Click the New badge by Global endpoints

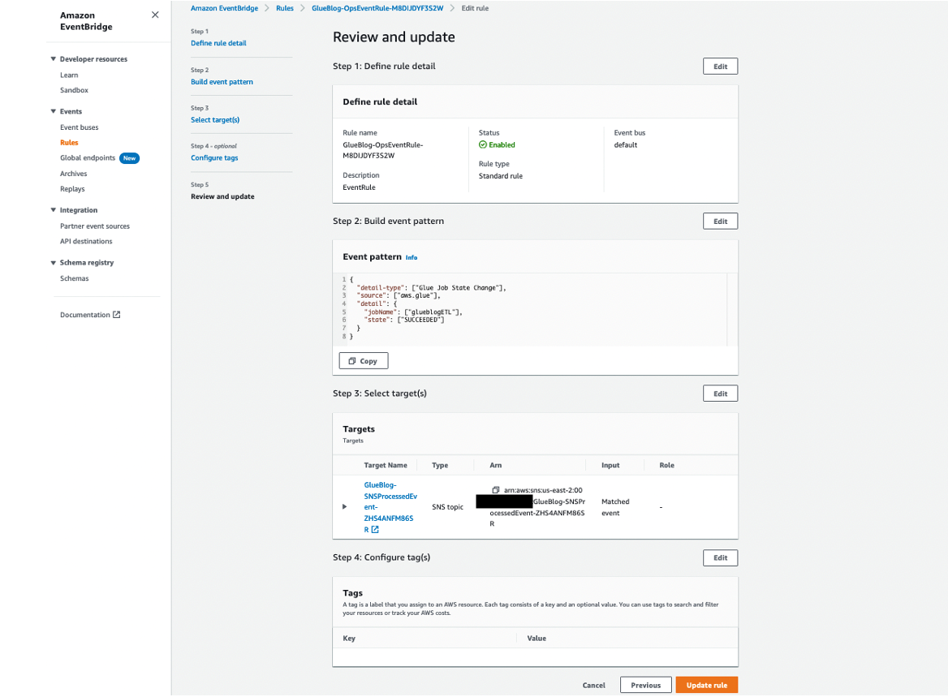[129, 158]
